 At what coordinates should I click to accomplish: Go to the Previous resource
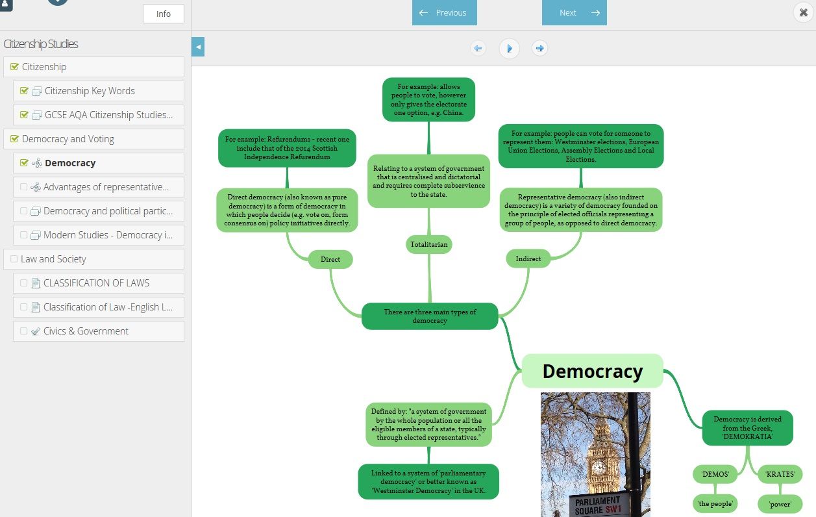tap(444, 13)
